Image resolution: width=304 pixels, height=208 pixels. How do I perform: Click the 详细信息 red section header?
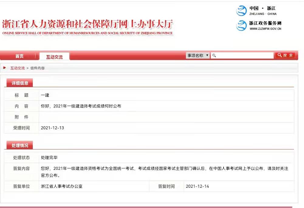point(19,82)
